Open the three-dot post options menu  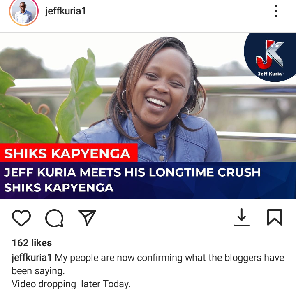pos(276,11)
